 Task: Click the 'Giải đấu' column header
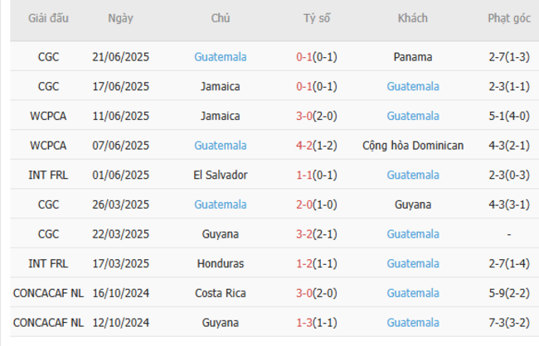pyautogui.click(x=48, y=18)
